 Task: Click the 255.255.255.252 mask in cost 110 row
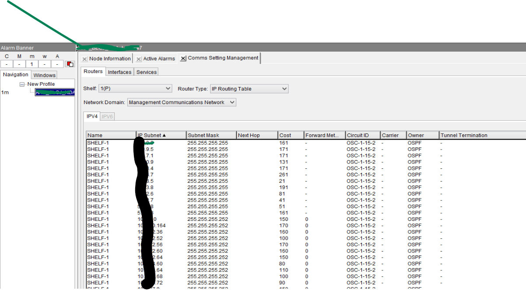click(x=208, y=270)
